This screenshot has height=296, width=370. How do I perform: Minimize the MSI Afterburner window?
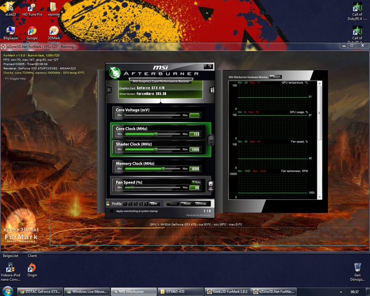click(205, 67)
